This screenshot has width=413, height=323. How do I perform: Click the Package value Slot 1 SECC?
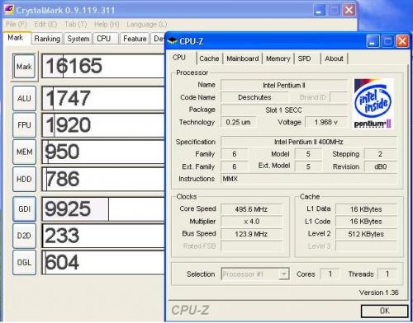pos(284,110)
